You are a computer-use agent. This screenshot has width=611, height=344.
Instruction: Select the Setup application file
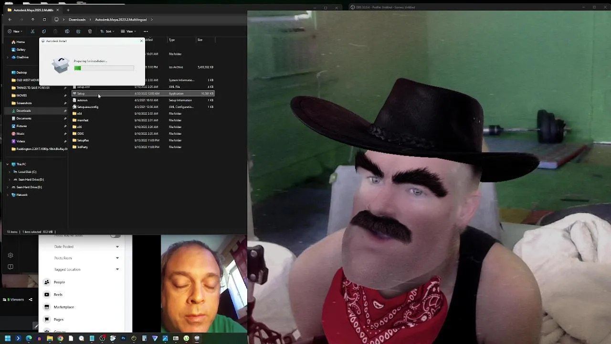(143, 94)
